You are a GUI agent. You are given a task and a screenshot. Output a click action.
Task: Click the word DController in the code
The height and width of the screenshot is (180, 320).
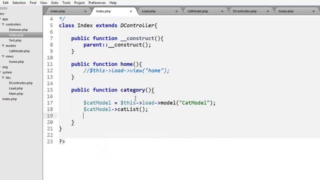tap(137, 25)
